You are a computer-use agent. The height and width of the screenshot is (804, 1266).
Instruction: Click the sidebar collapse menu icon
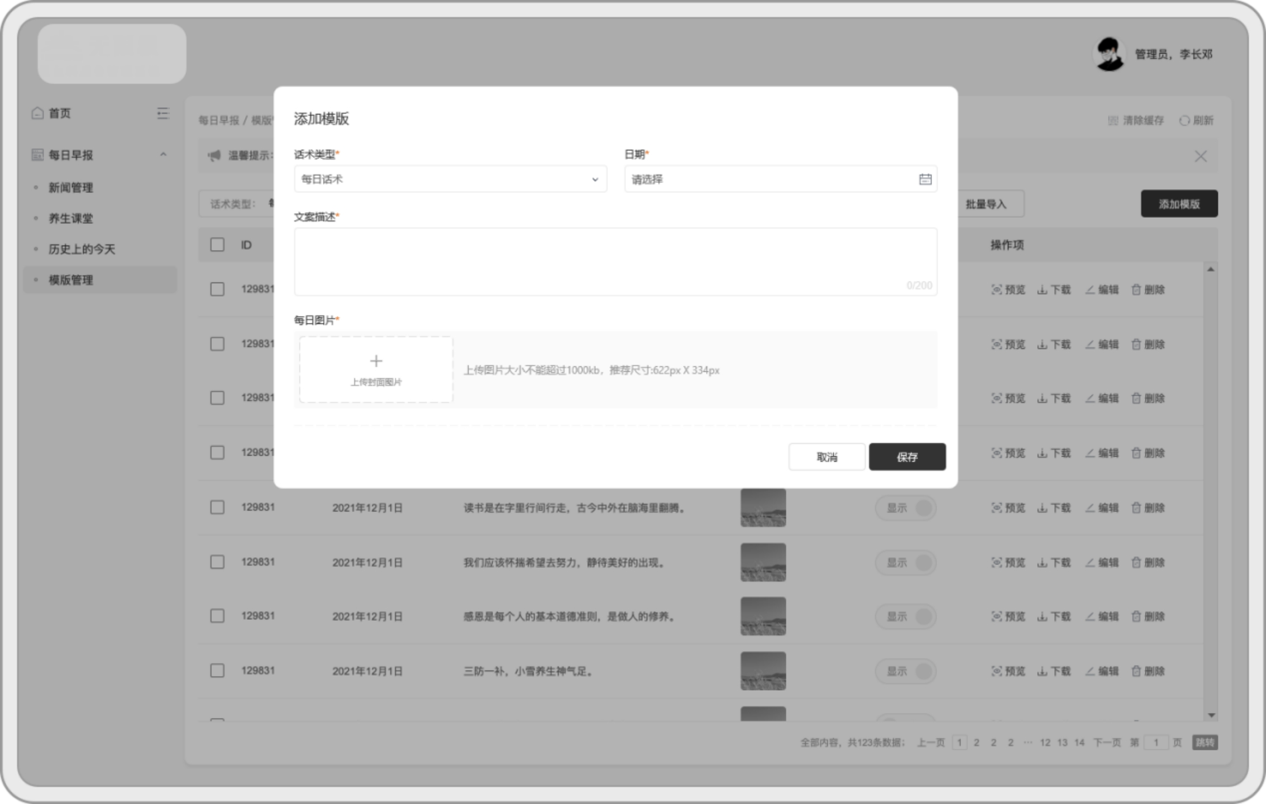[x=163, y=113]
